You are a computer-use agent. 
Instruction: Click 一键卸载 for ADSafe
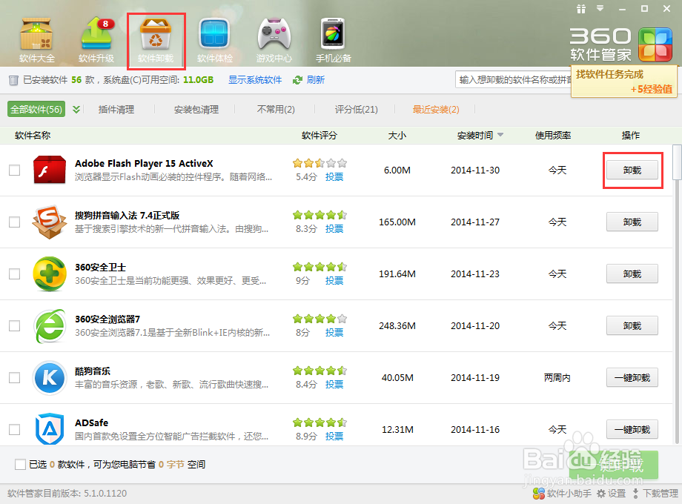tap(632, 429)
